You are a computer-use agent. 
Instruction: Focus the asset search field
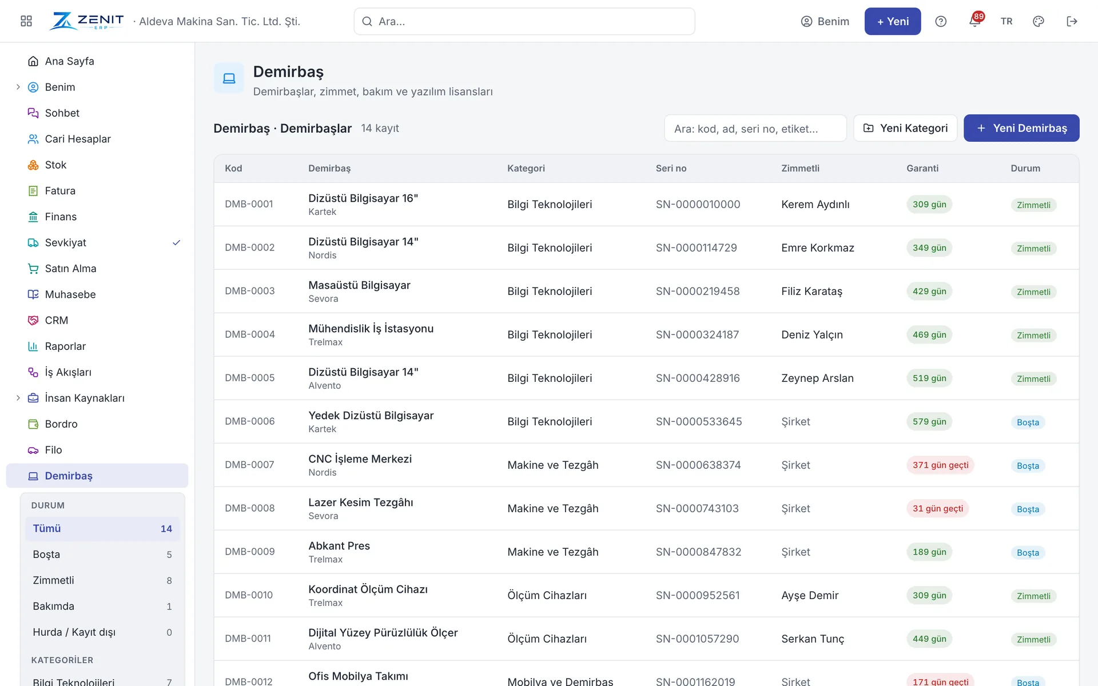pos(755,128)
